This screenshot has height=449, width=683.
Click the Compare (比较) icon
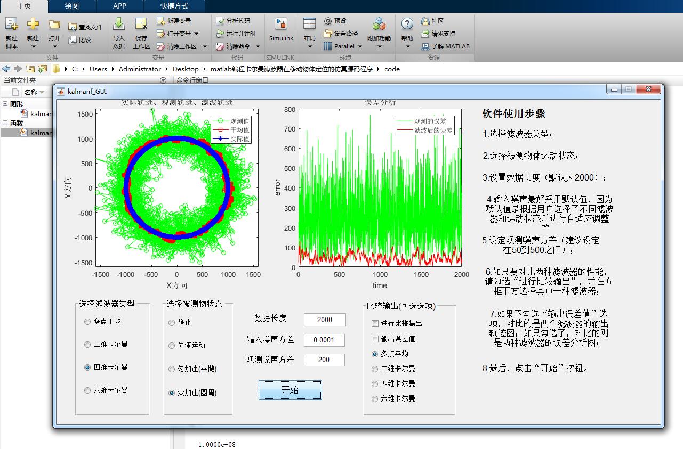coord(73,40)
